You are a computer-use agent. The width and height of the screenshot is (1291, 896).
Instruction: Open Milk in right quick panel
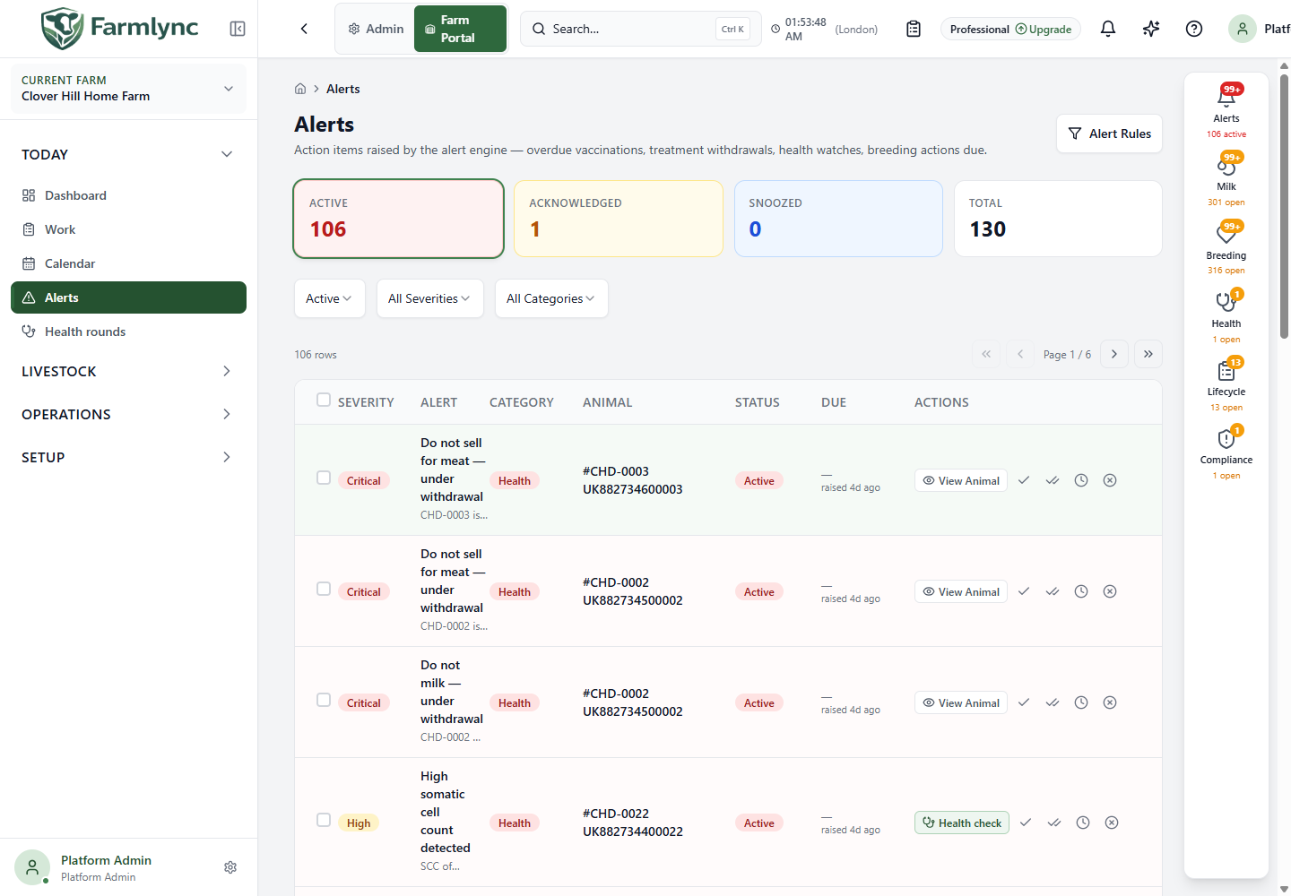[1226, 178]
